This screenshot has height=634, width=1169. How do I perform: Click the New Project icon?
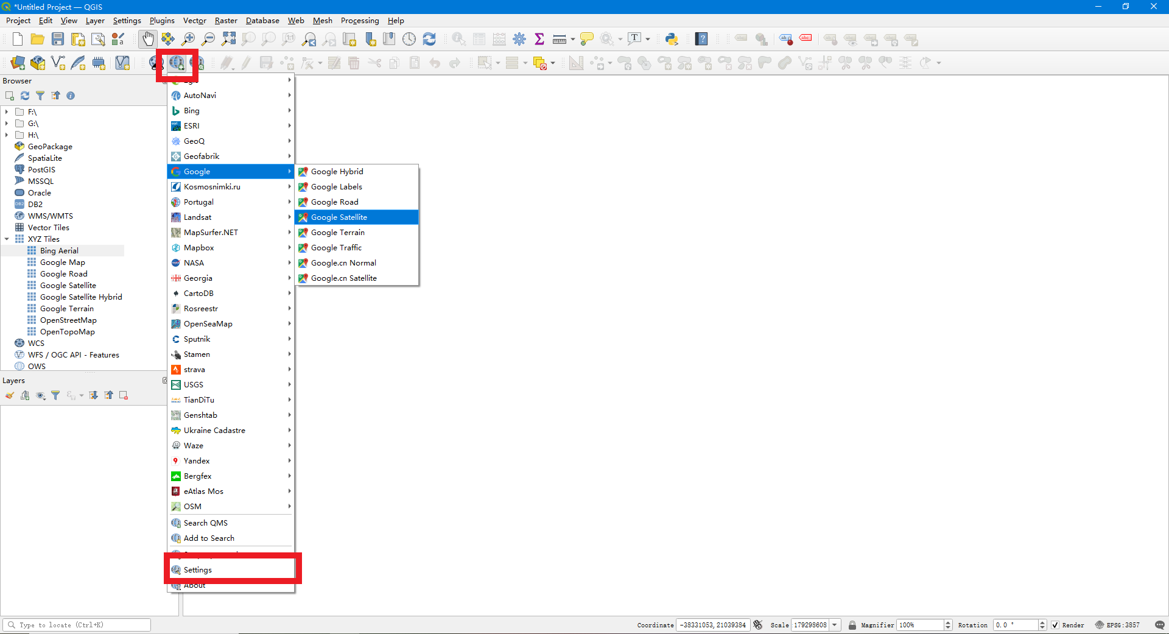pyautogui.click(x=18, y=40)
